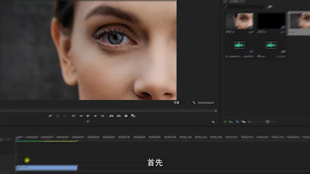Click the Step Forward one frame icon
The image size is (310, 174).
[95, 116]
